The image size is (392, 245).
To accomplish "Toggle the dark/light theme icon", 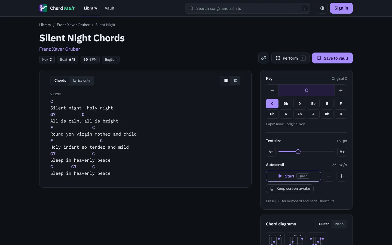I will [x=322, y=8].
